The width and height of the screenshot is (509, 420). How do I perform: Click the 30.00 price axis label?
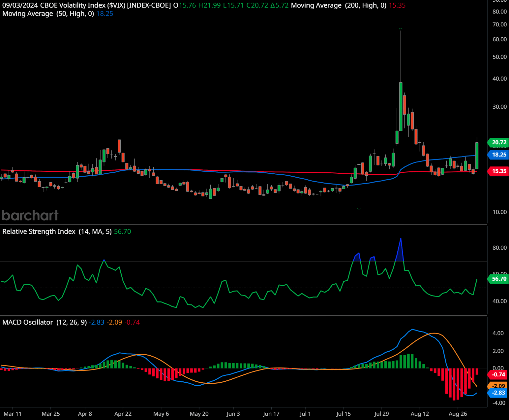point(499,107)
